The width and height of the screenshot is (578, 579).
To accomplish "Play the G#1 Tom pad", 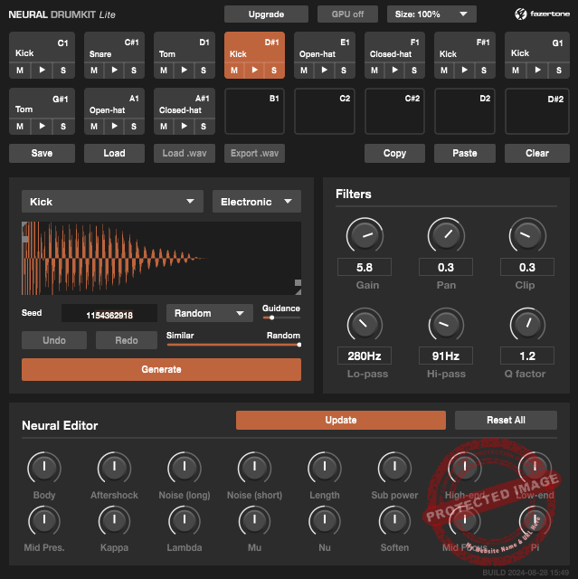I will [43, 126].
